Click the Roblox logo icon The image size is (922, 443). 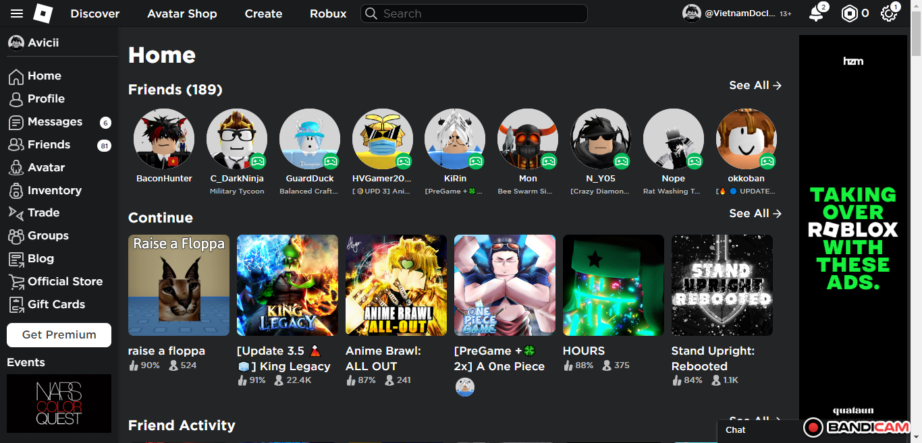[x=43, y=13]
